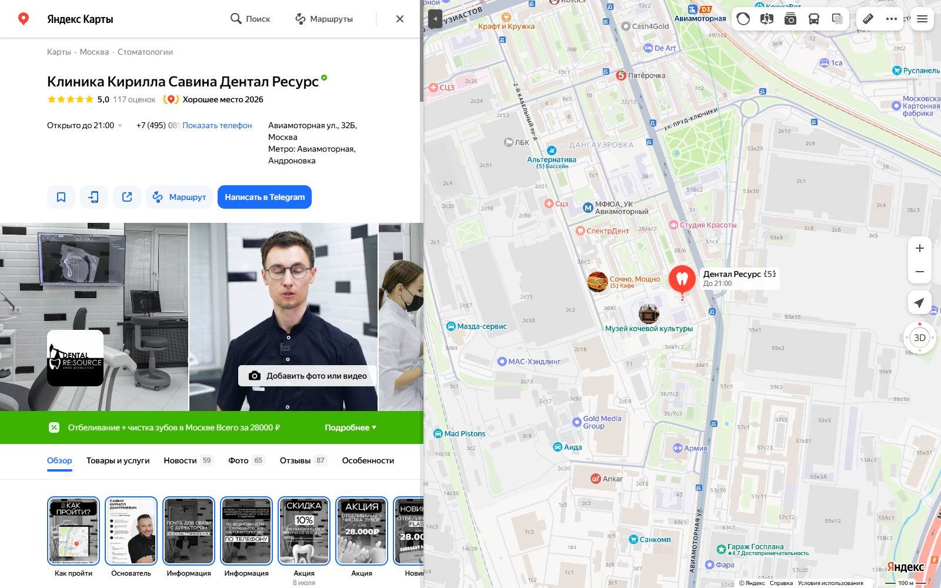Click Музей кочевой культуры map marker
This screenshot has height=588, width=941.
[x=649, y=314]
